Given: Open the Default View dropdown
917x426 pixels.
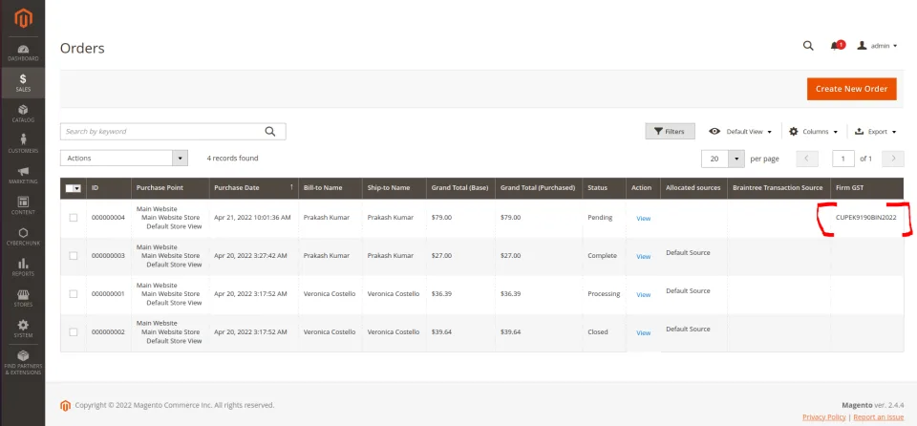Looking at the screenshot, I should point(740,132).
